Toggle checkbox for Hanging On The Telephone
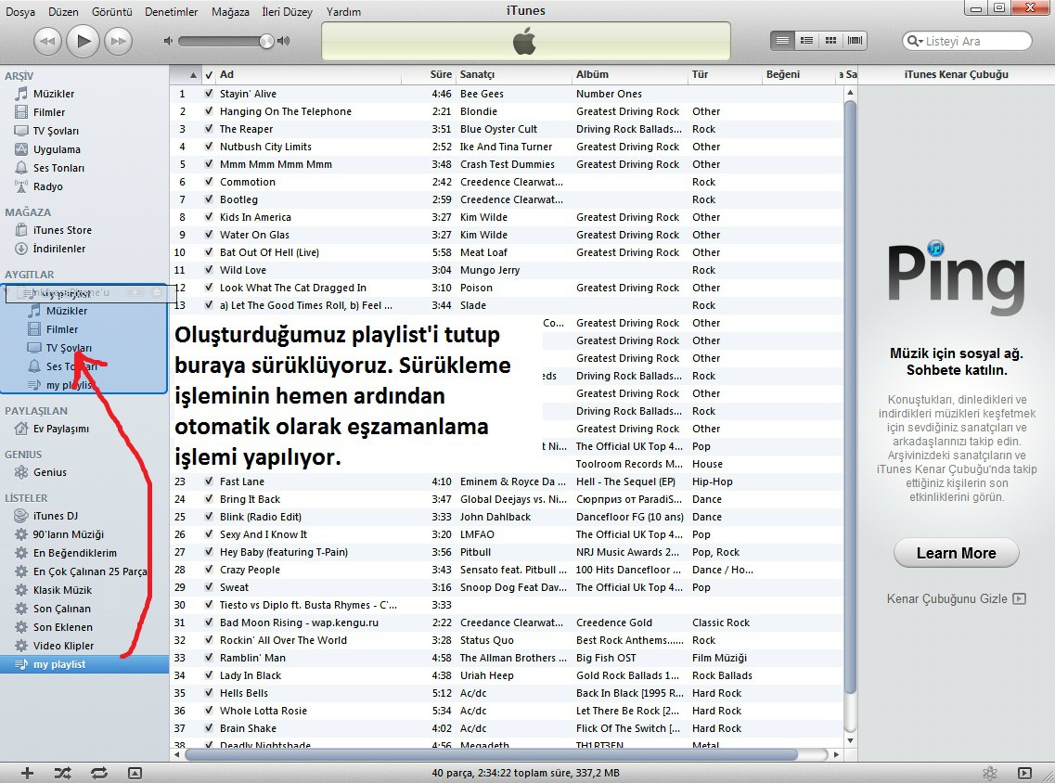Image resolution: width=1055 pixels, height=783 pixels. point(209,111)
